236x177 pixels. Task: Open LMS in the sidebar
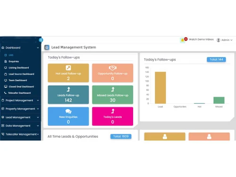pyautogui.click(x=11, y=55)
